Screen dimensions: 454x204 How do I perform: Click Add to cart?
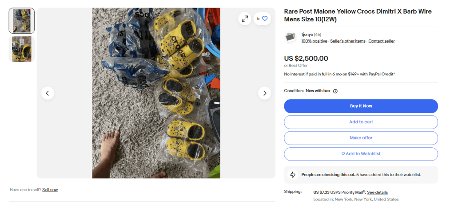(x=361, y=122)
